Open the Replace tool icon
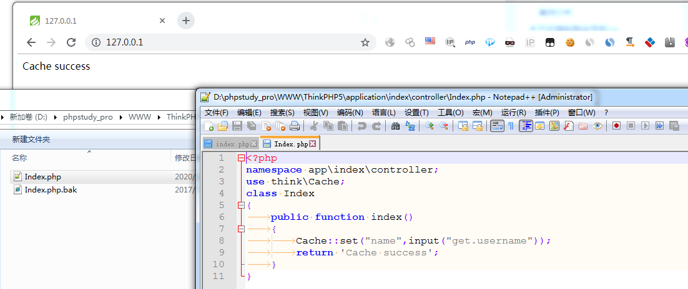The width and height of the screenshot is (688, 289). [410, 126]
